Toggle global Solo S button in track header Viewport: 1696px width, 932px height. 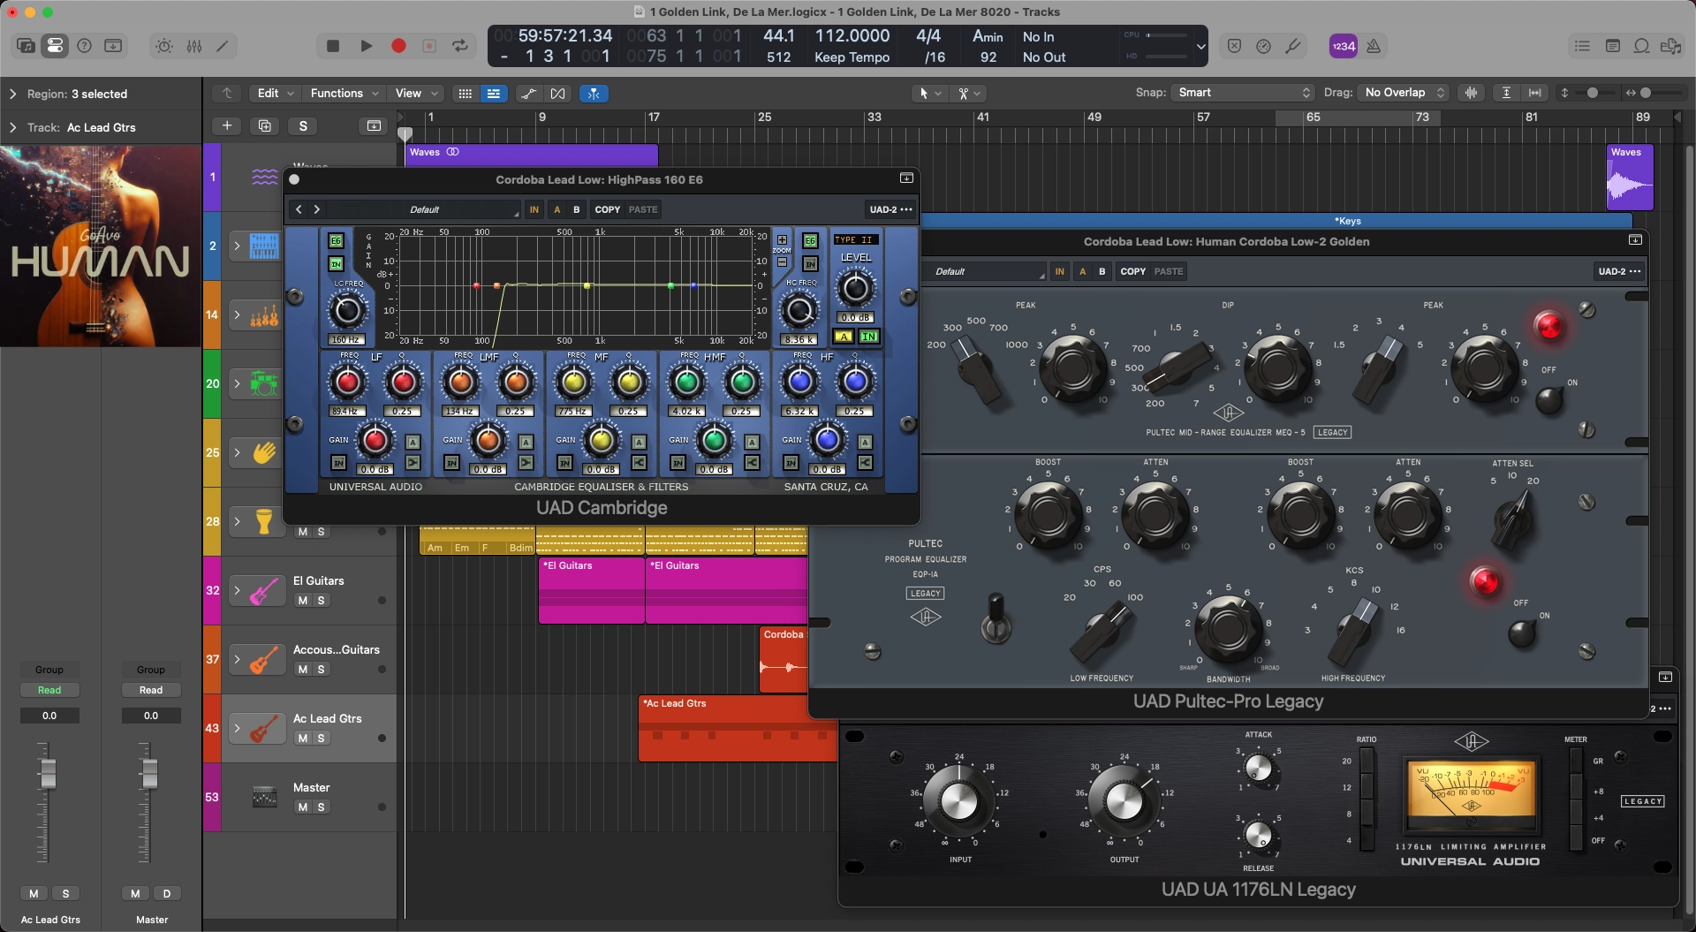[303, 126]
